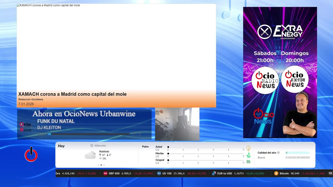Click the grass blade Hierba pollen icon

pos(248,155)
